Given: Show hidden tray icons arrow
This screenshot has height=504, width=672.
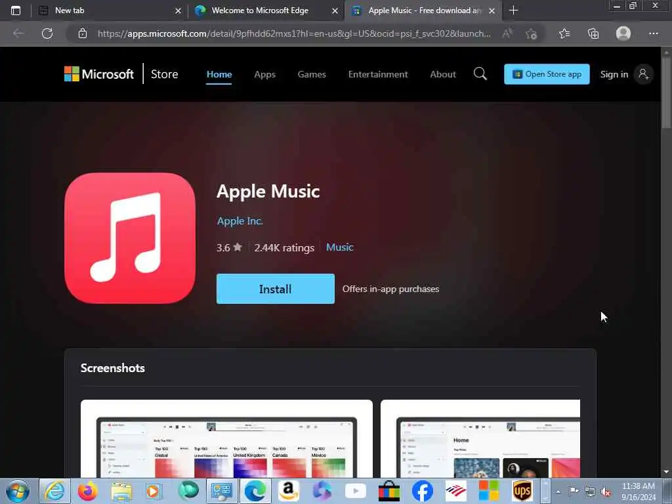Looking at the screenshot, I should 558,492.
